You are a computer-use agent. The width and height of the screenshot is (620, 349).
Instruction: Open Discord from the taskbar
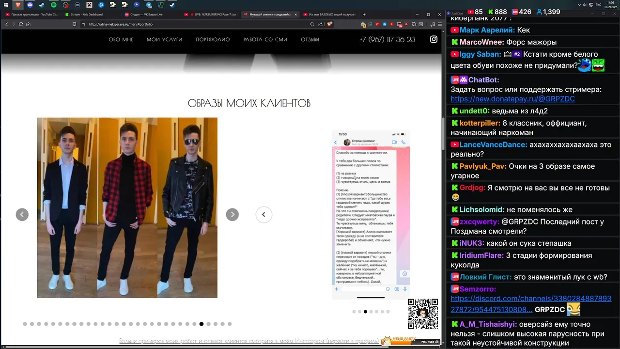pos(30,5)
